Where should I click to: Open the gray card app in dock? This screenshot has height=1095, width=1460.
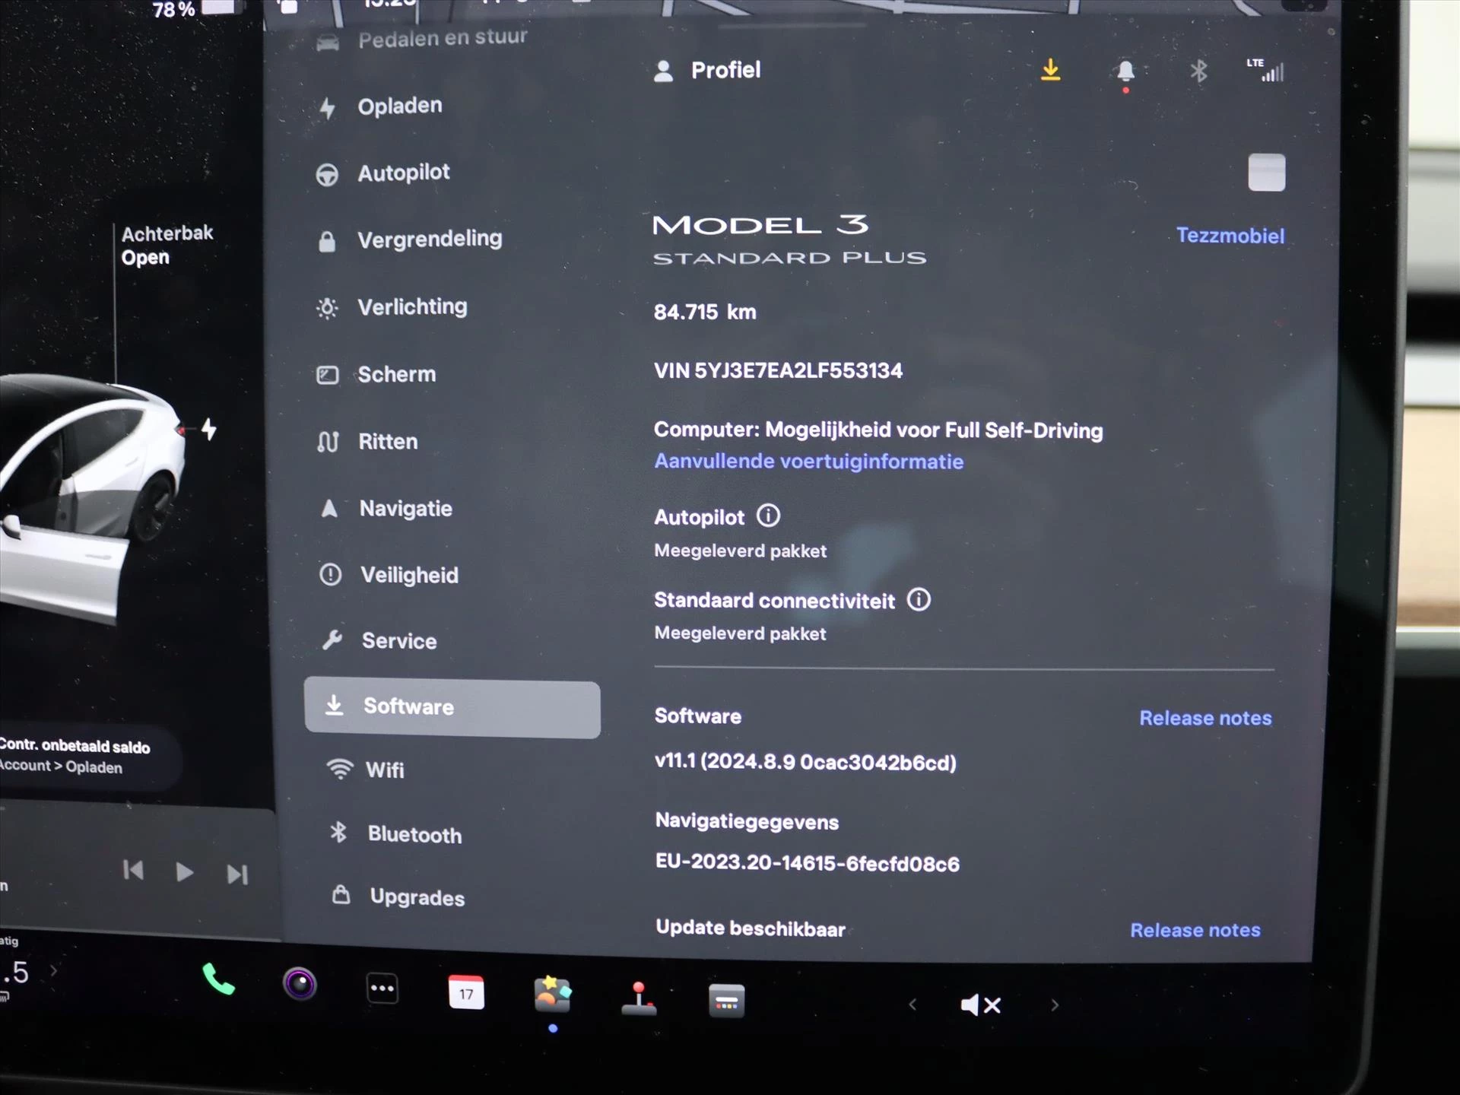click(726, 1001)
